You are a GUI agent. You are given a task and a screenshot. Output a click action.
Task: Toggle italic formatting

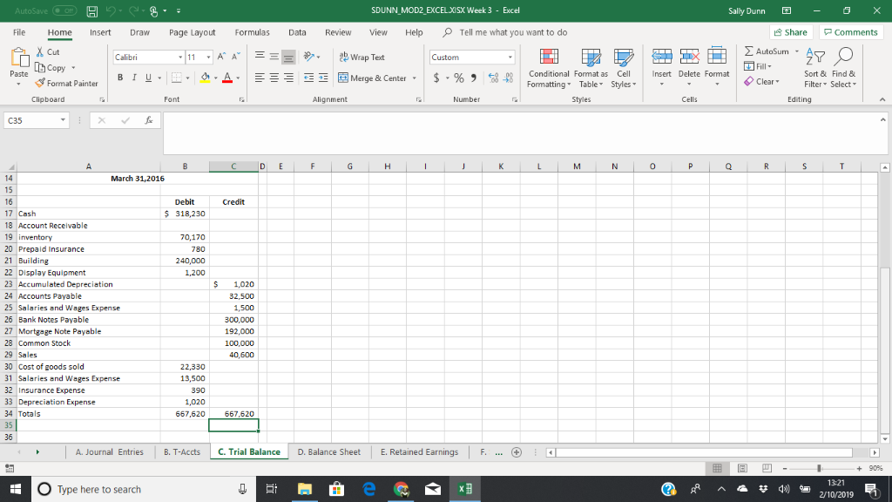(x=132, y=78)
